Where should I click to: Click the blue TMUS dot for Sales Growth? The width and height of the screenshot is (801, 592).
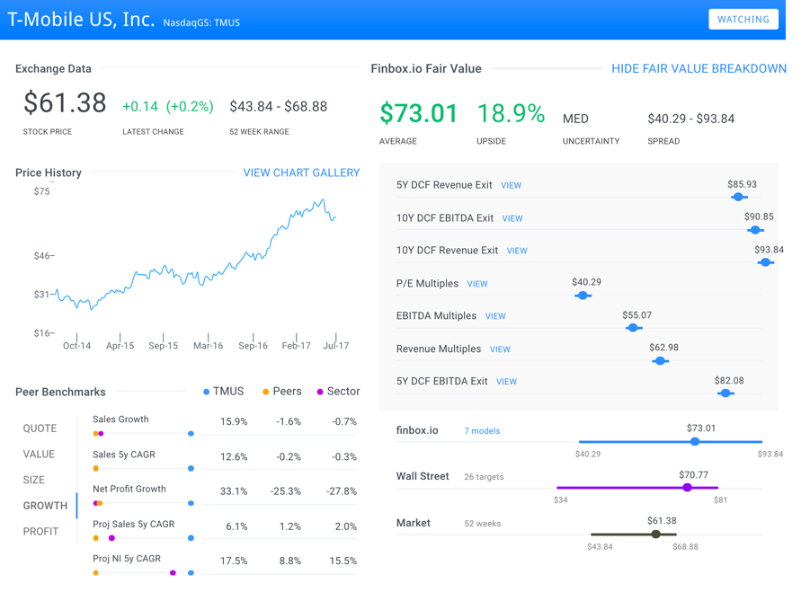click(191, 434)
